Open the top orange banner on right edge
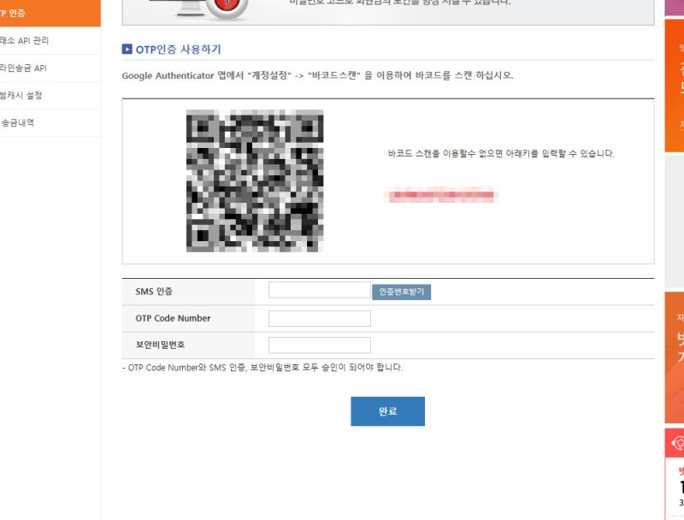684x520 pixels. tap(675, 86)
